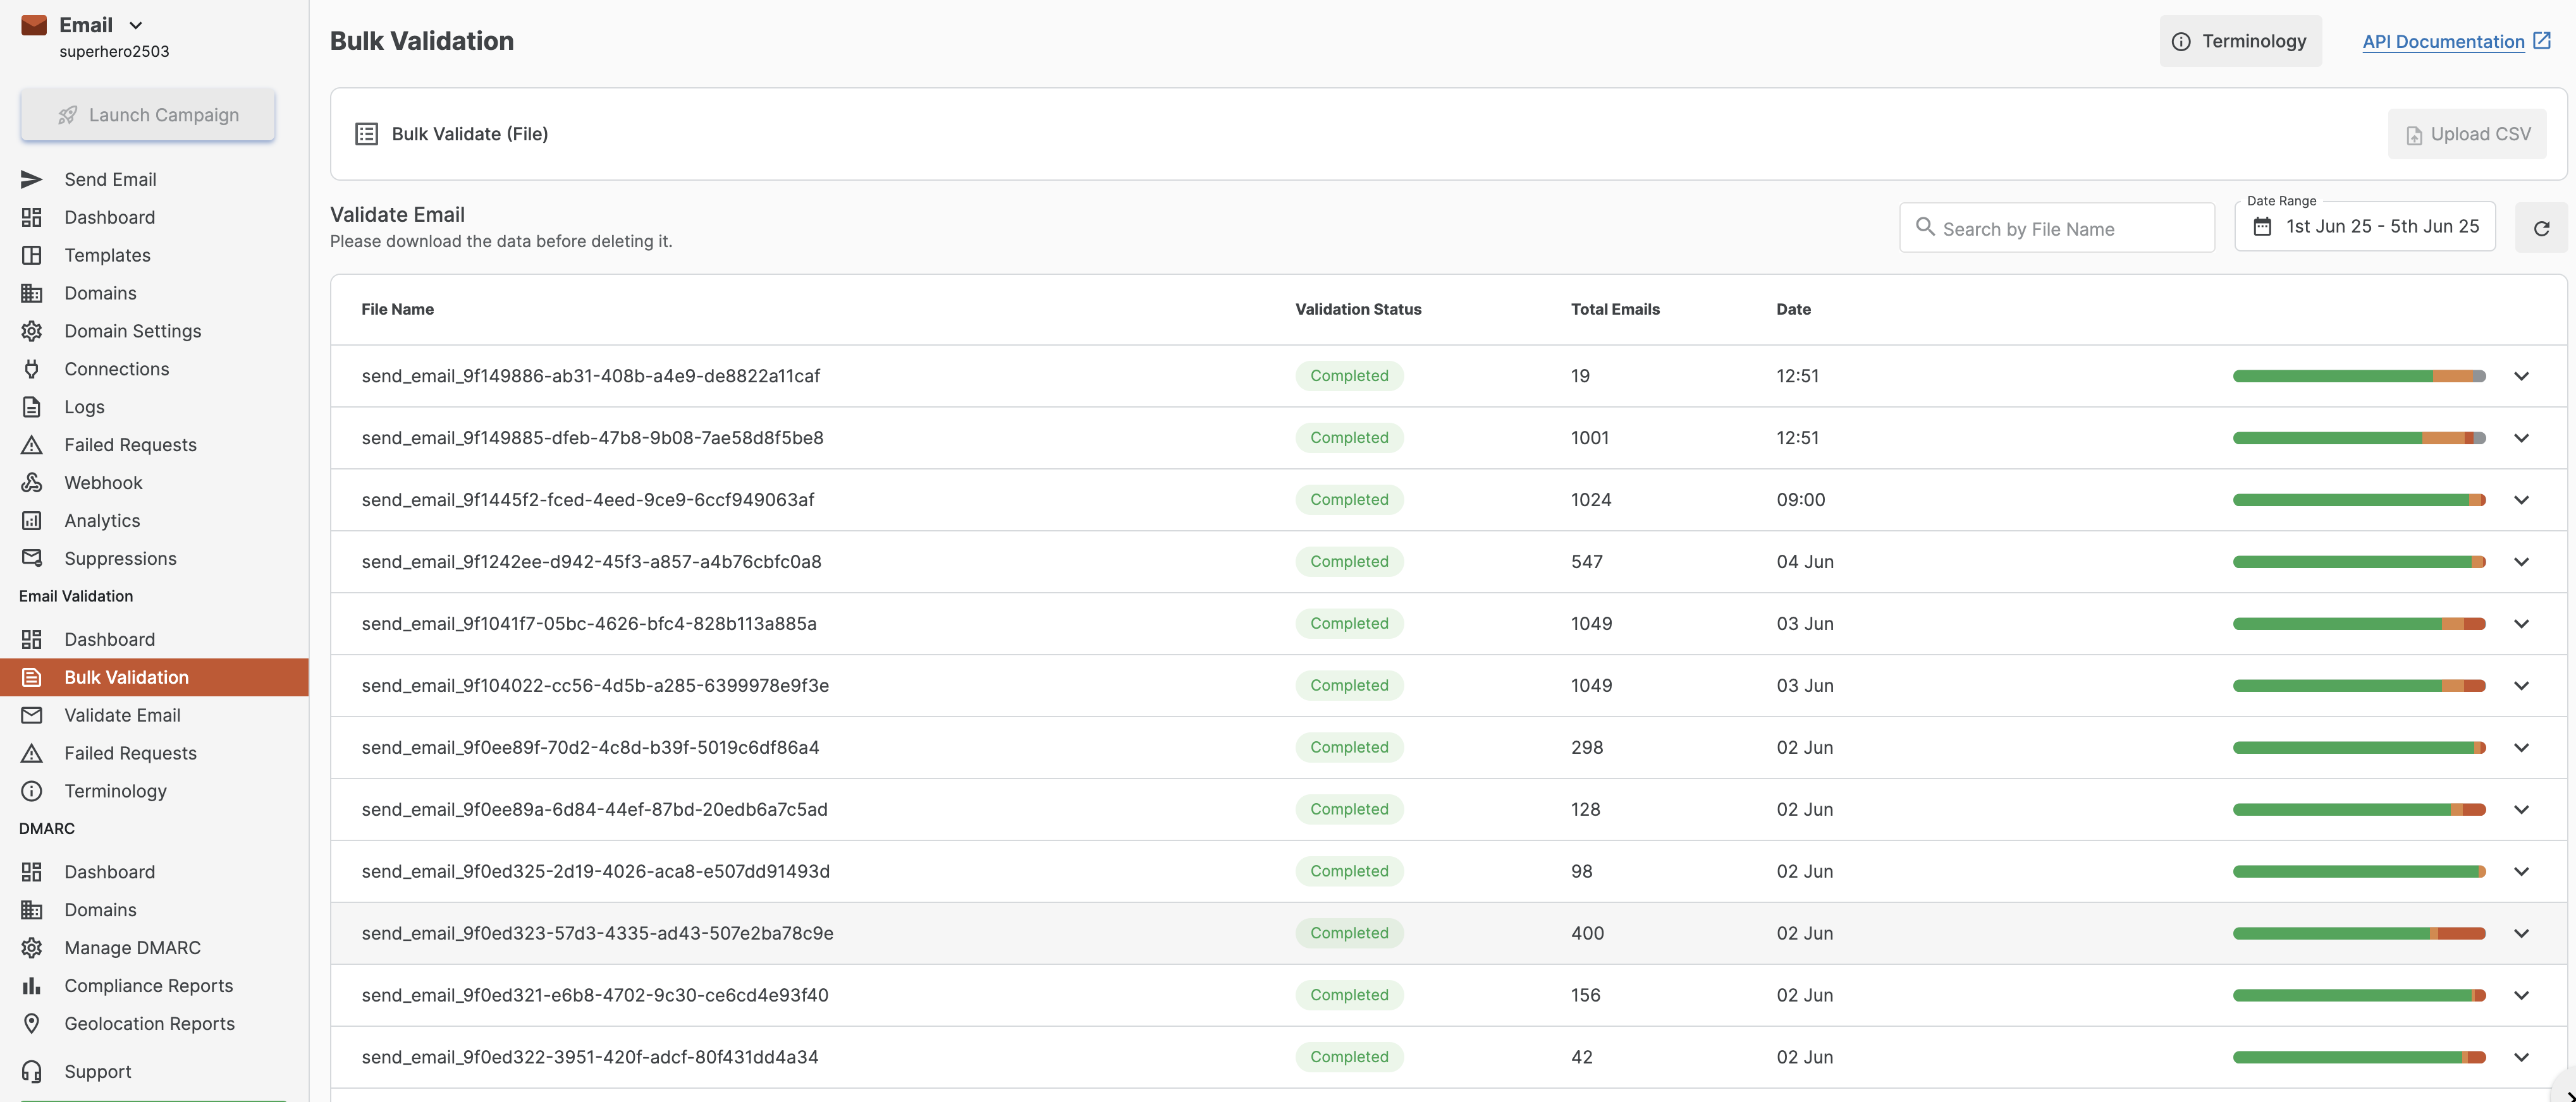Image resolution: width=2576 pixels, height=1102 pixels.
Task: Click the Suppressions envelope icon
Action: pyautogui.click(x=32, y=559)
